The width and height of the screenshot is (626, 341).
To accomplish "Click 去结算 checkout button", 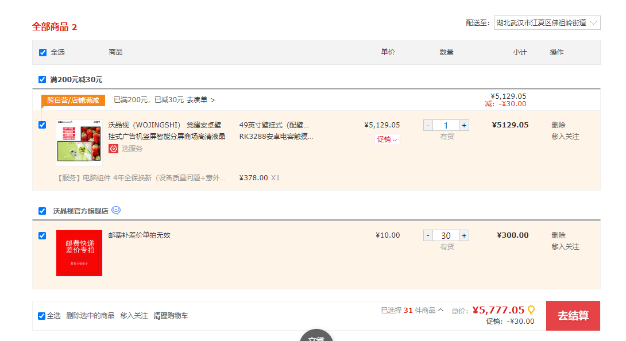I will tap(573, 316).
